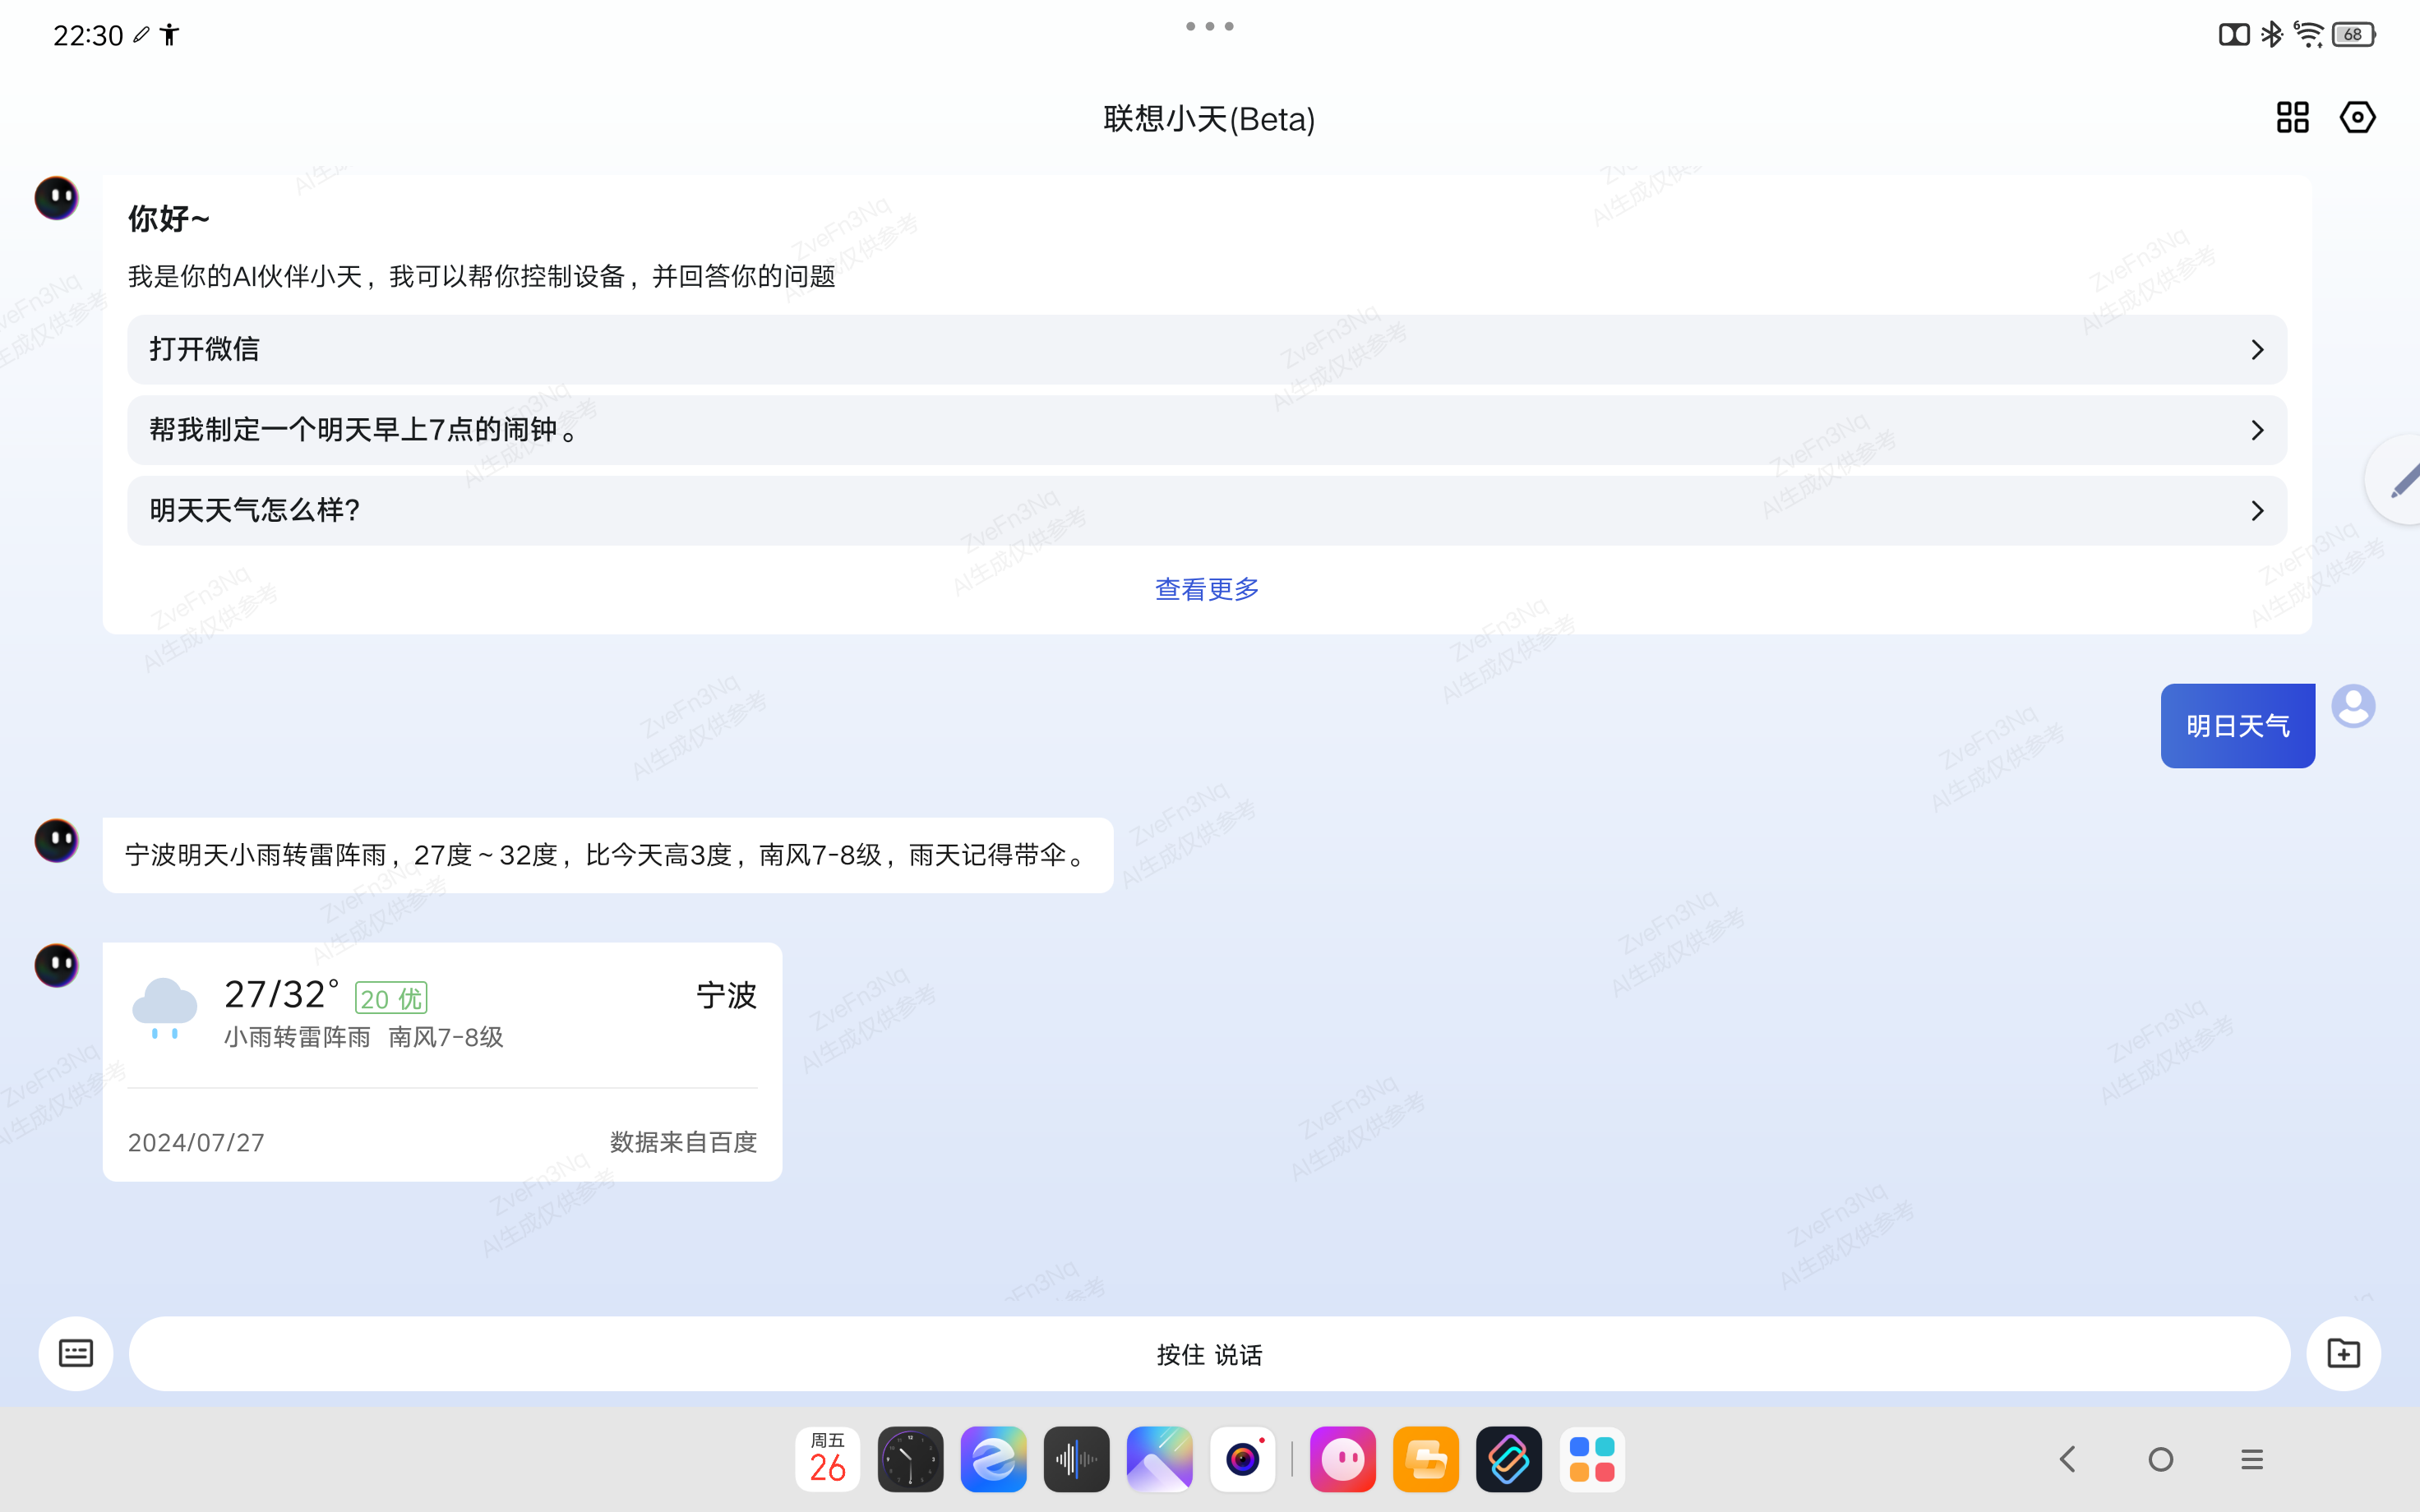Click the three-dot handle at top

pos(1209,27)
